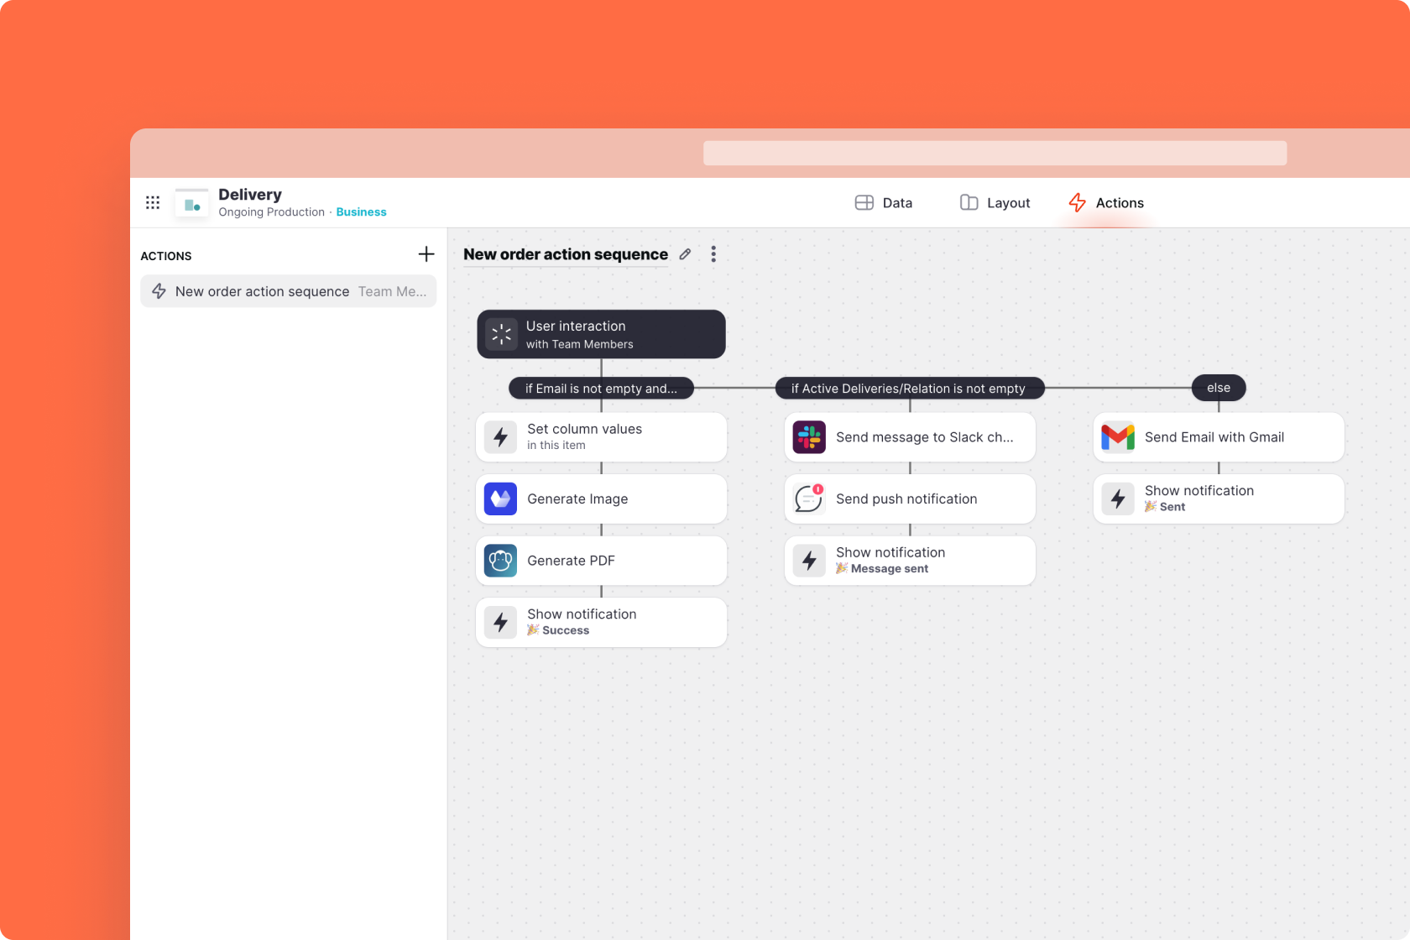This screenshot has height=940, width=1410.
Task: Rename the sequence using the pencil edit icon
Action: click(685, 253)
